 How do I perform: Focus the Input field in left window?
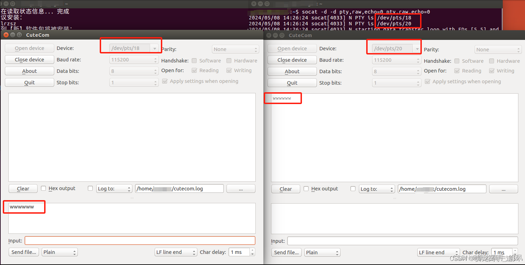tap(140, 241)
